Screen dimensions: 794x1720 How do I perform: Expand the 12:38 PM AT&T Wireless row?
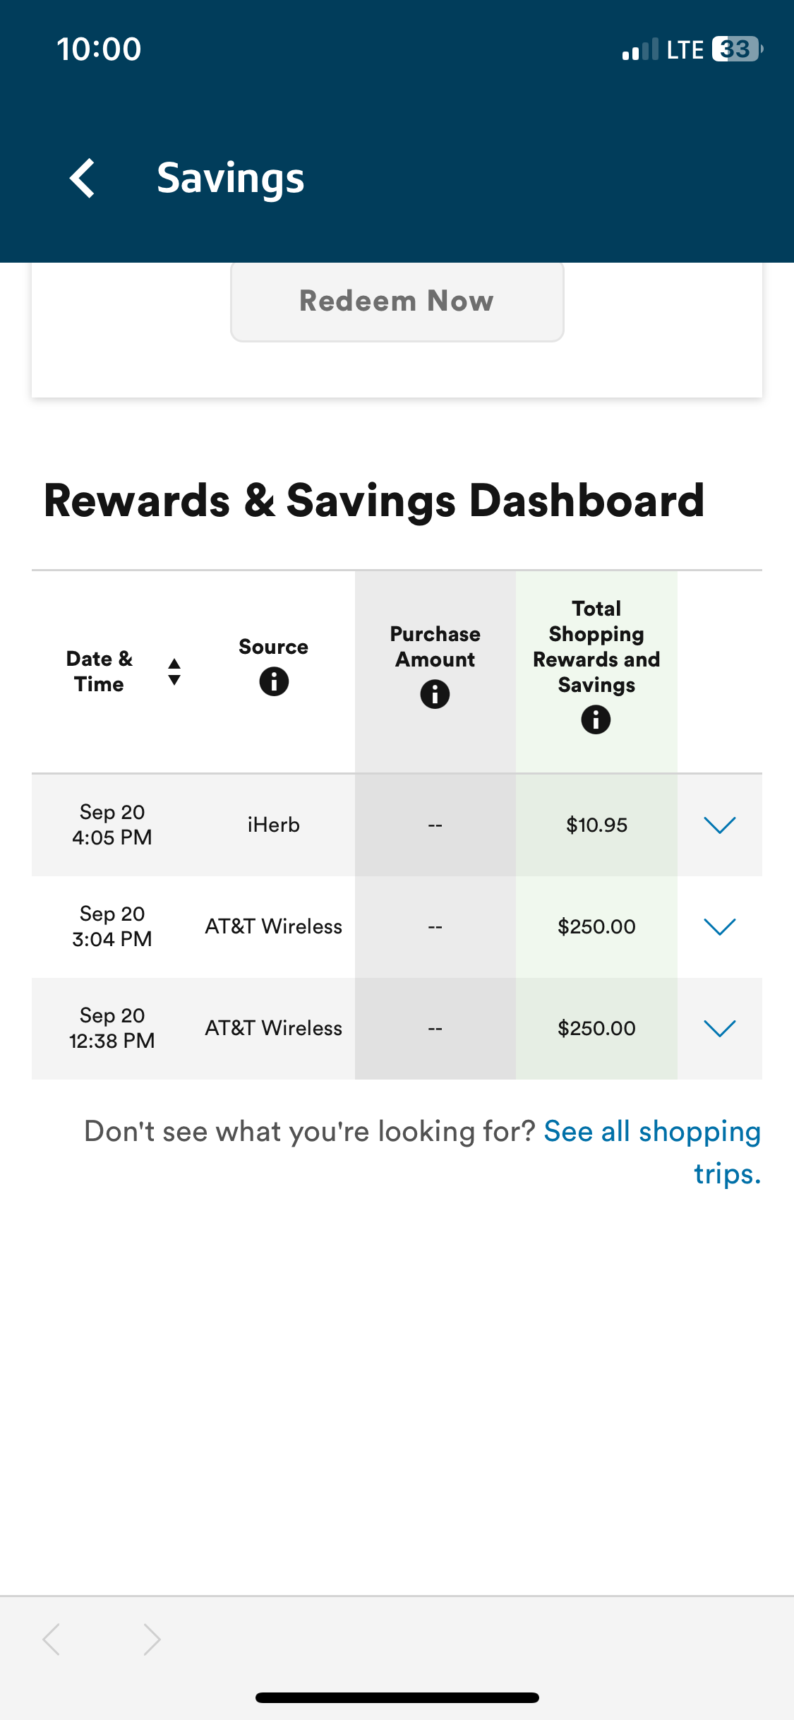(x=720, y=1028)
